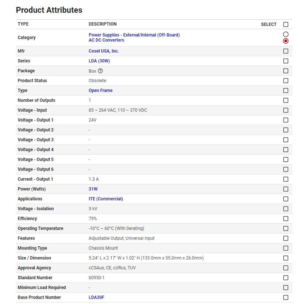Viewport: 300px width, 304px height.
Task: Tick the Mfr row checkbox
Action: click(286, 51)
